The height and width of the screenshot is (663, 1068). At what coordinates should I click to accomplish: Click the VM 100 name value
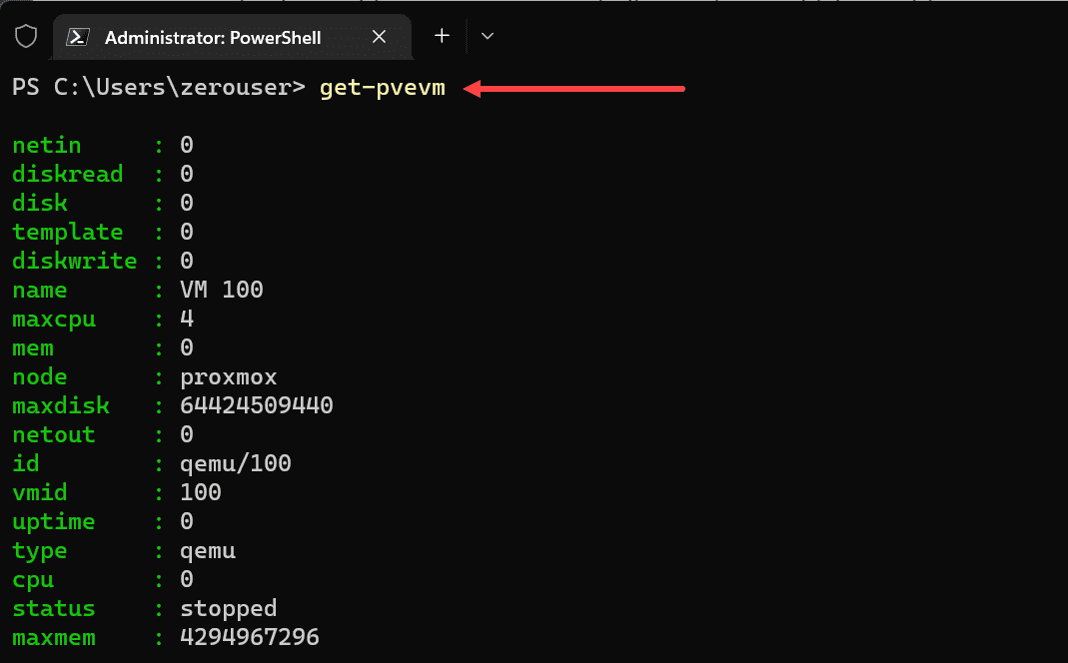pyautogui.click(x=222, y=291)
